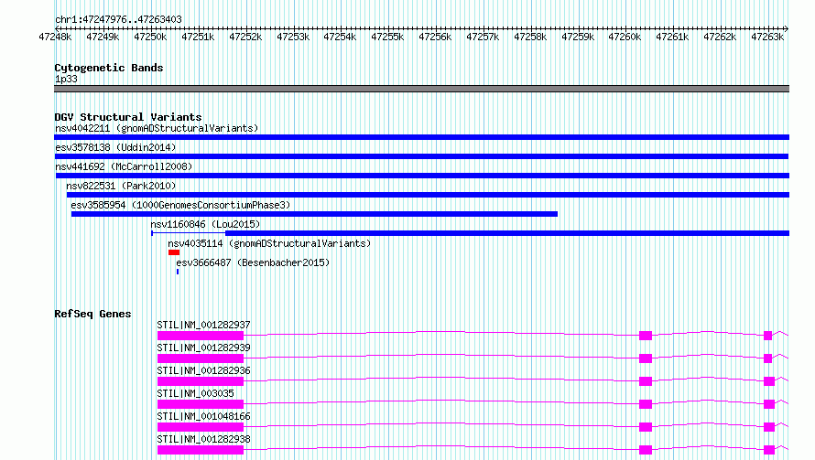Click variant label nsv441692 (McCarroll2008)

pyautogui.click(x=124, y=166)
